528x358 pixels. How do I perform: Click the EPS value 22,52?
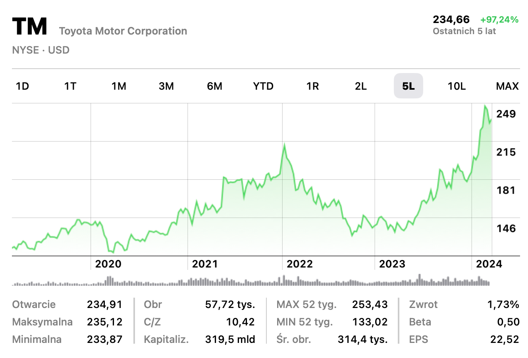point(505,339)
